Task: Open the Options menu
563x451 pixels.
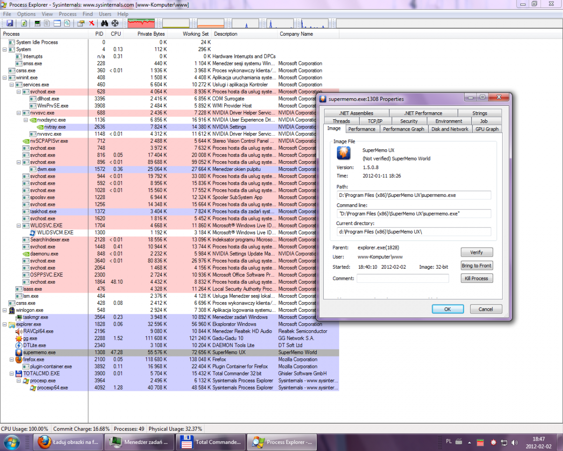Action: [x=26, y=14]
